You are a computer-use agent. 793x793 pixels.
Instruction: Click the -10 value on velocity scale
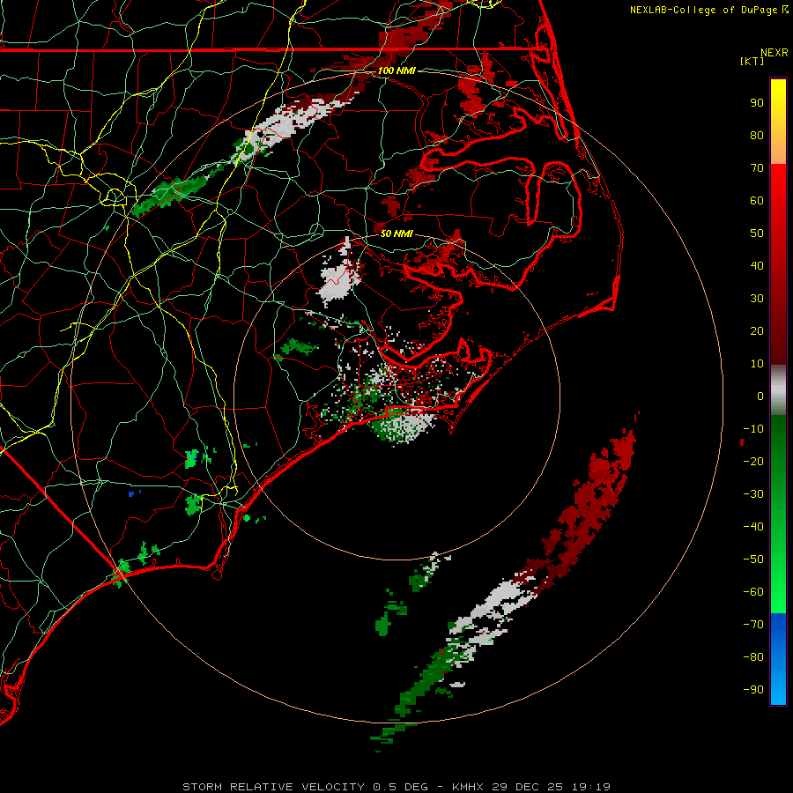(753, 429)
